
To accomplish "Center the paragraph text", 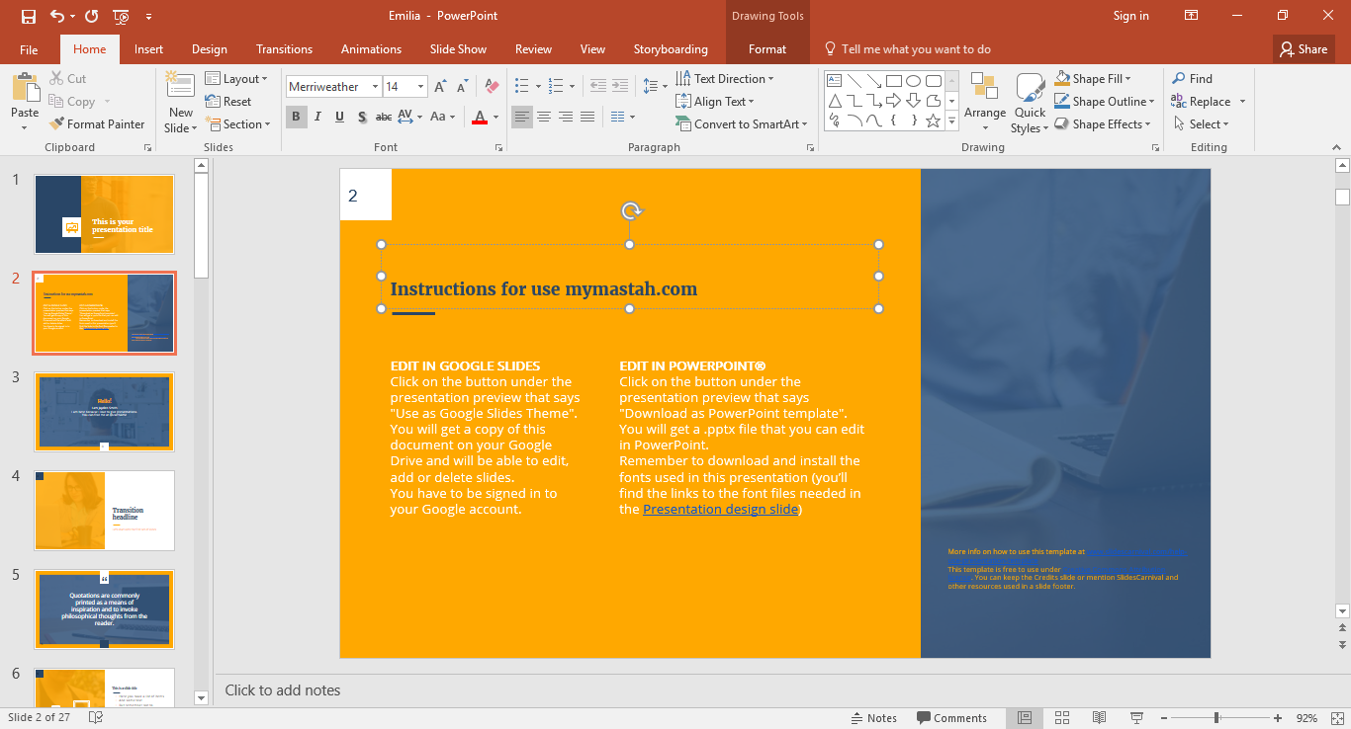I will coord(544,117).
